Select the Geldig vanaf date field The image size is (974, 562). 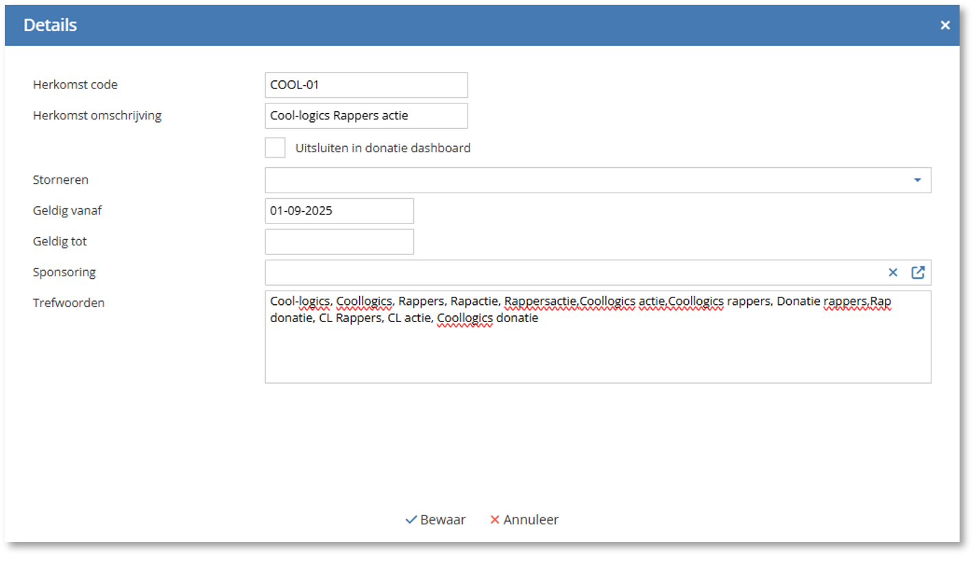point(339,211)
